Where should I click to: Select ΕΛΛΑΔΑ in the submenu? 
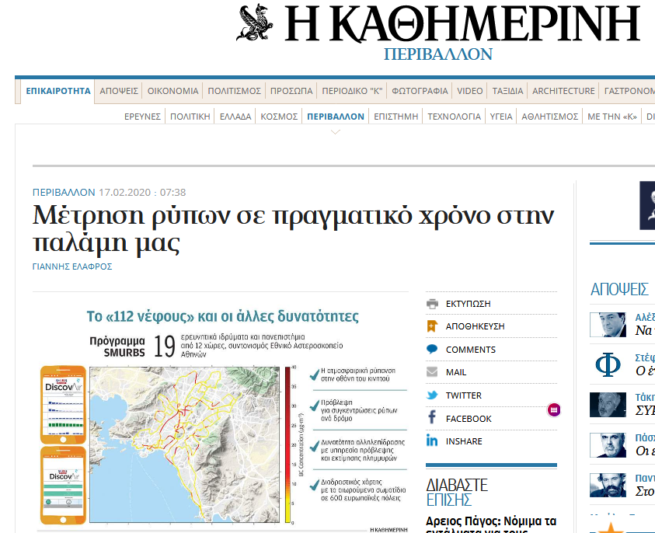coord(235,117)
